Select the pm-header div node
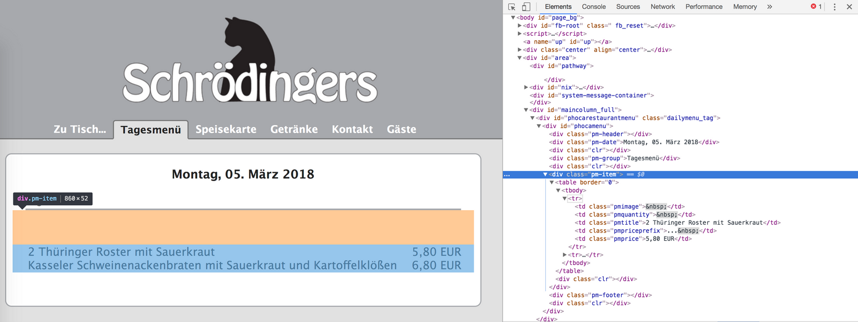This screenshot has height=322, width=858. [600, 134]
